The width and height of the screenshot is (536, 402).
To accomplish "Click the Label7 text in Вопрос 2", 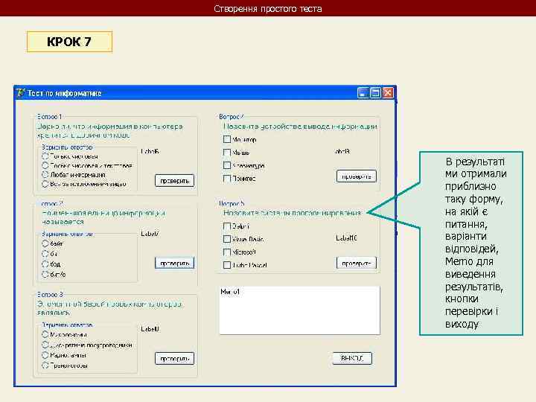I will 150,234.
